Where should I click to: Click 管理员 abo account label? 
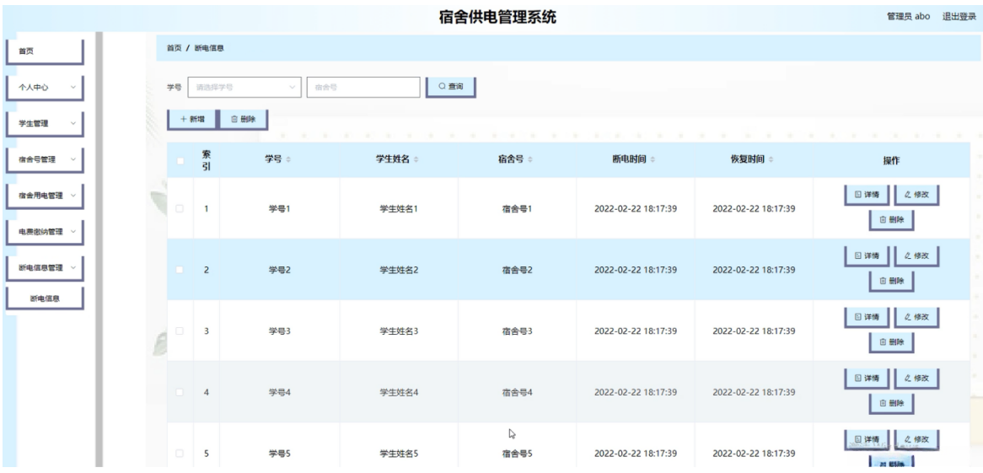pos(908,17)
